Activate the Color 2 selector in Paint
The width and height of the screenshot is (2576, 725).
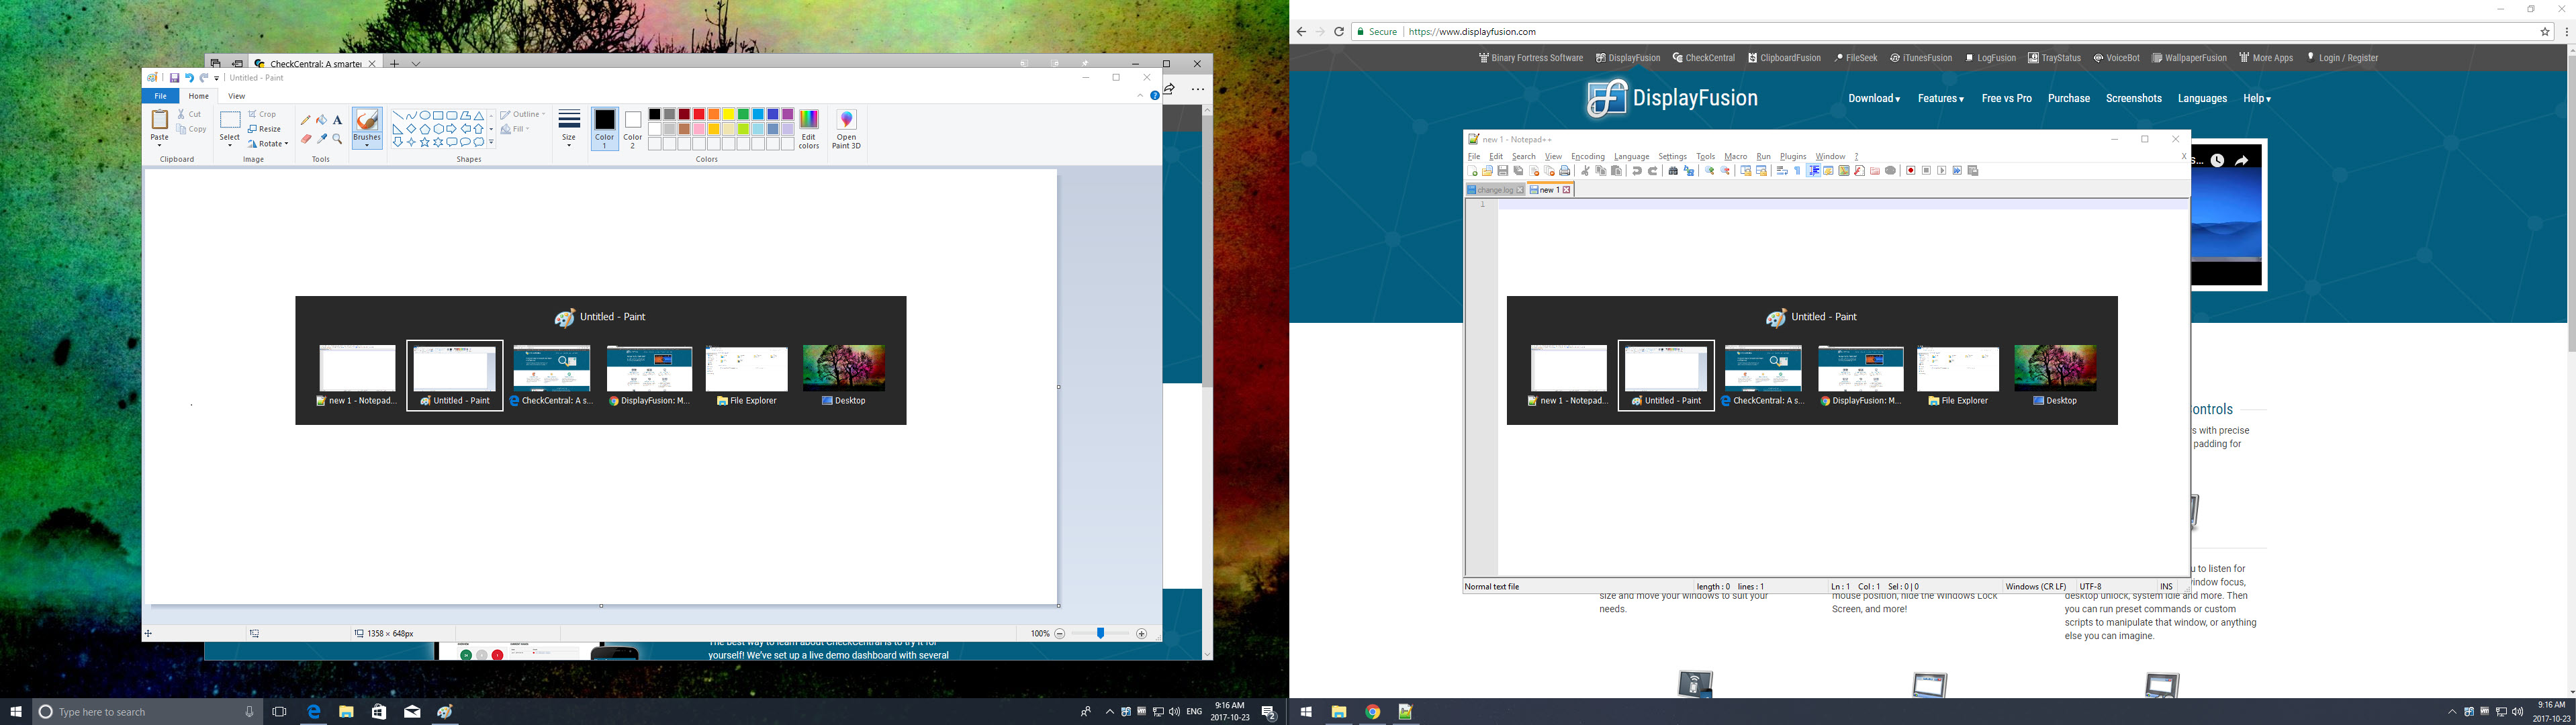[x=632, y=129]
